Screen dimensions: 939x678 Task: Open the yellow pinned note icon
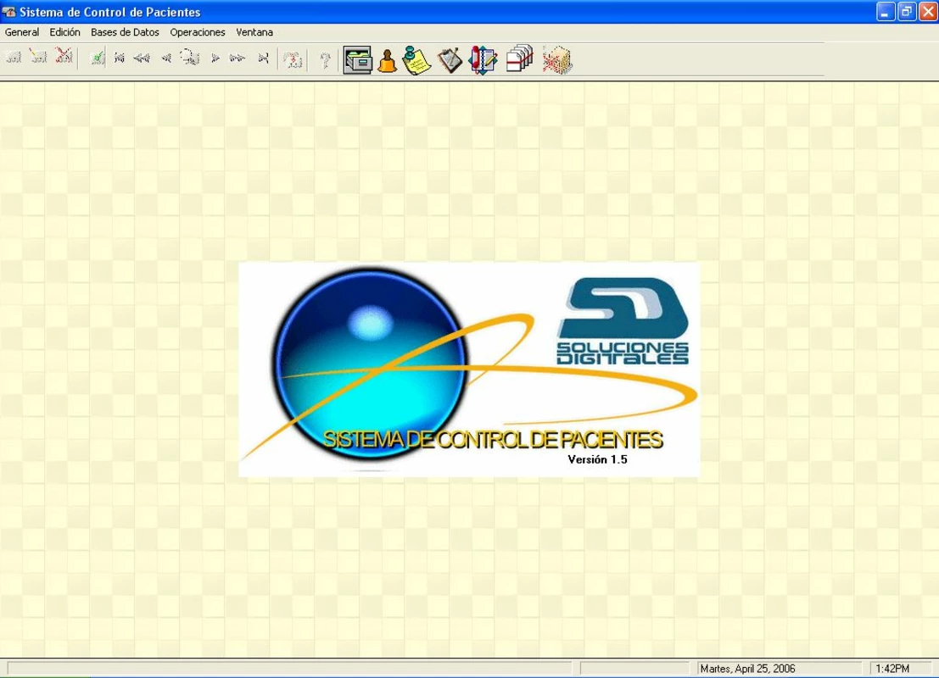pyautogui.click(x=416, y=60)
